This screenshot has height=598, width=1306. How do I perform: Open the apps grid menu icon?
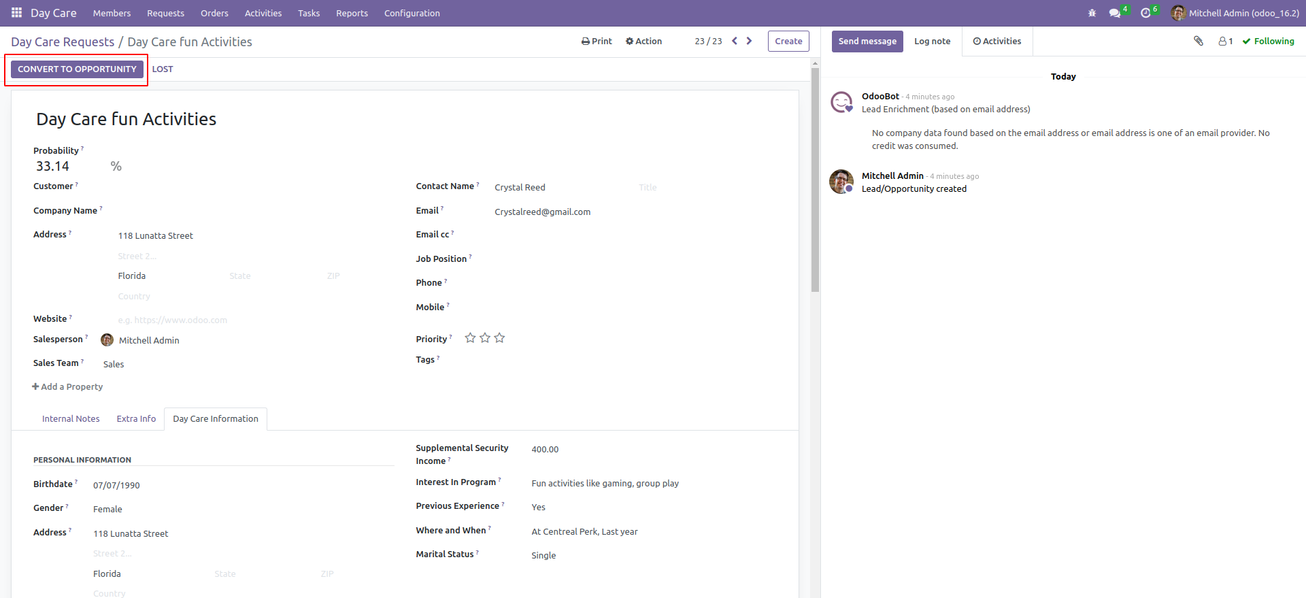coord(16,13)
